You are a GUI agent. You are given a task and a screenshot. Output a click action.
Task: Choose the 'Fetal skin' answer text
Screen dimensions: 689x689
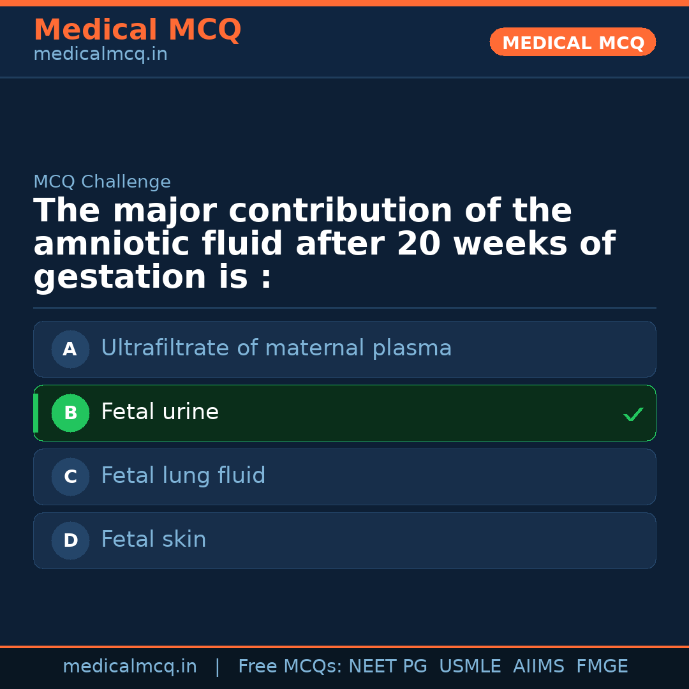(154, 540)
